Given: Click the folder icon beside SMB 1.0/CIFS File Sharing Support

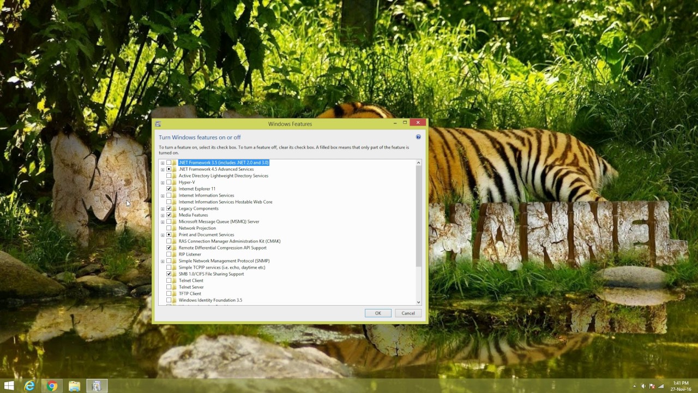Looking at the screenshot, I should click(x=174, y=274).
